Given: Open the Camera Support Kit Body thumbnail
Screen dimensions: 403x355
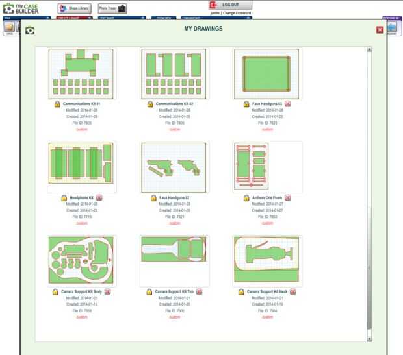Looking at the screenshot, I should (81, 260).
